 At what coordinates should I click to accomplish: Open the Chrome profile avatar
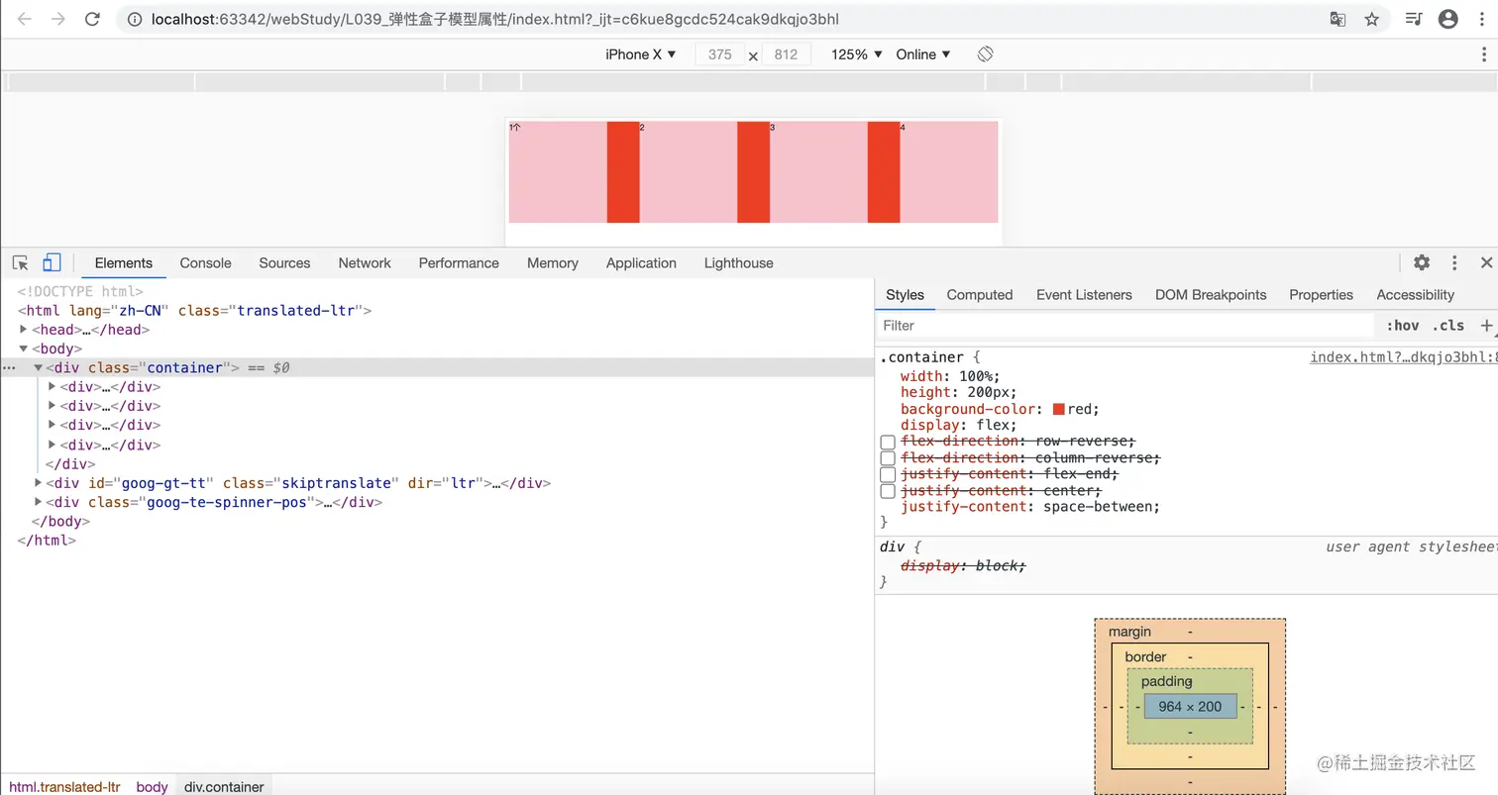tap(1448, 19)
